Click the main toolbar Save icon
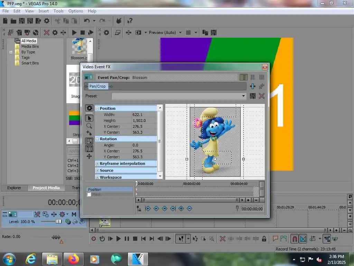Viewport: 354px width, 266px height. coord(22,21)
